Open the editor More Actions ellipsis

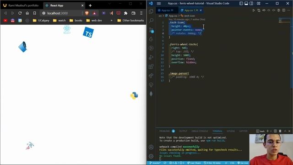pos(289,10)
